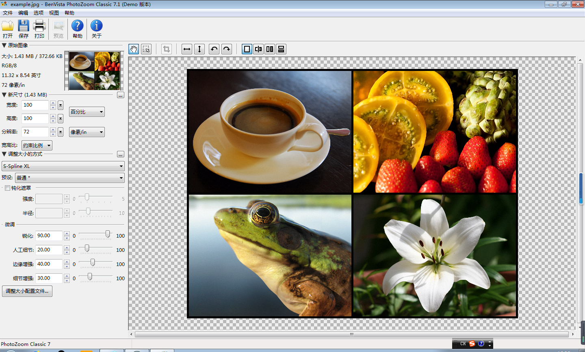Open width value preset dropdown arrow

pos(61,105)
